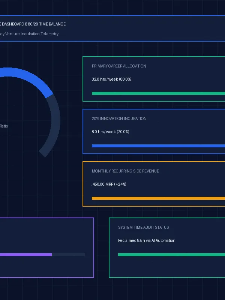
Task: Click the '450.00 MRR (+24%)' value
Action: click(x=109, y=184)
